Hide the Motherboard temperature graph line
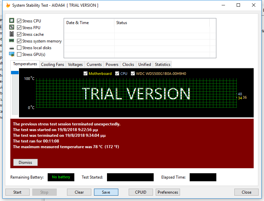 click(x=86, y=74)
